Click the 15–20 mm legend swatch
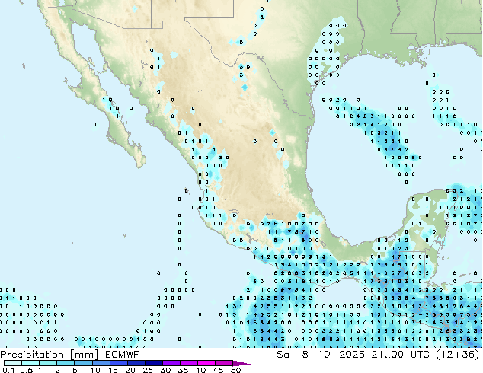Image resolution: width=483 pixels, height=373 pixels. 119,363
